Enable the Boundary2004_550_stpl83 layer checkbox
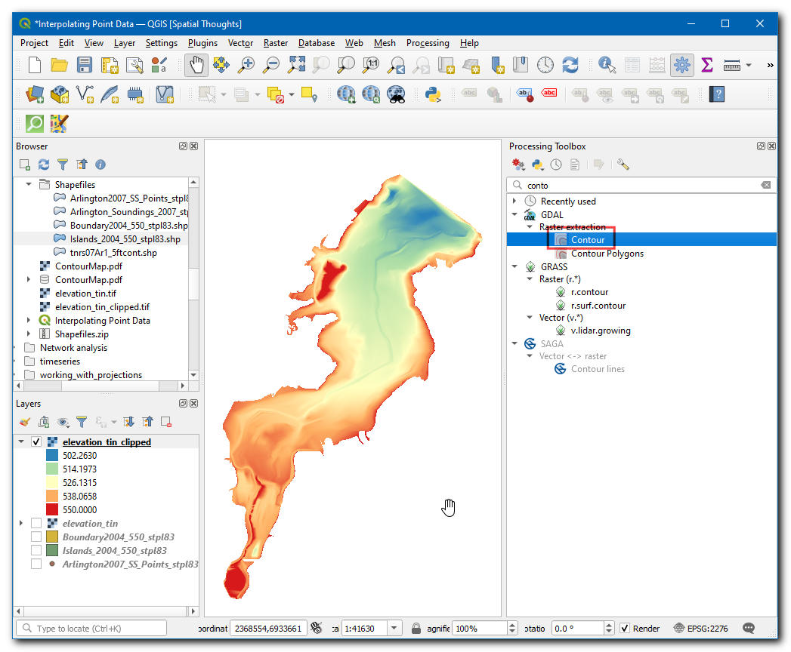 36,537
